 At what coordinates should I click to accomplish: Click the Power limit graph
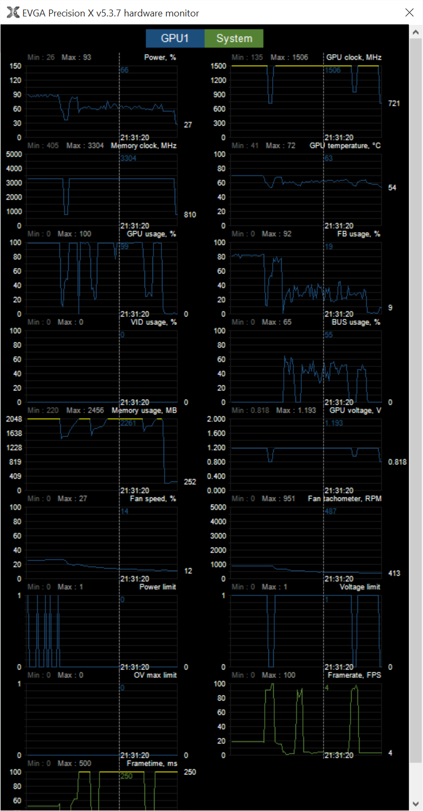[x=102, y=631]
